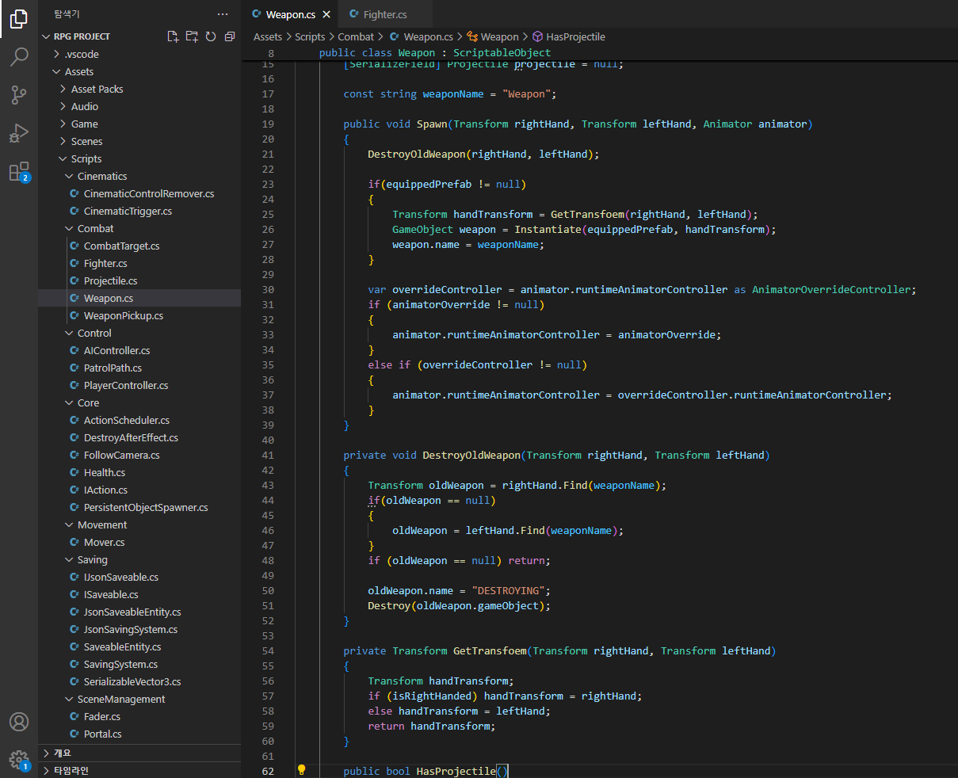Click the lightbulb code action icon
Screen dimensions: 958x778
[301, 770]
